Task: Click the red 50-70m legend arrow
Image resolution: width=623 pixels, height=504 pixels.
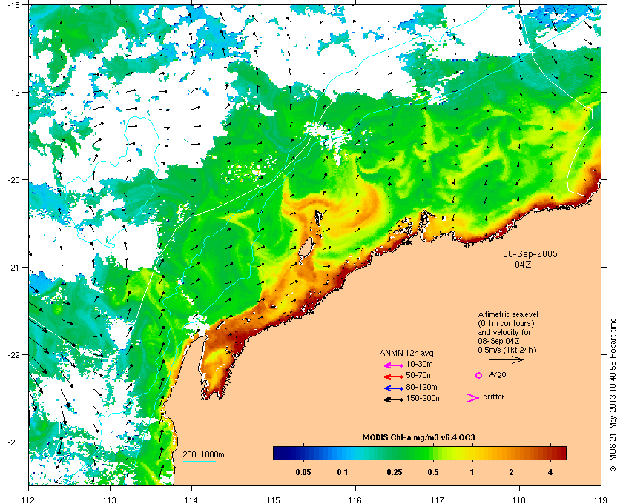Action: (393, 377)
